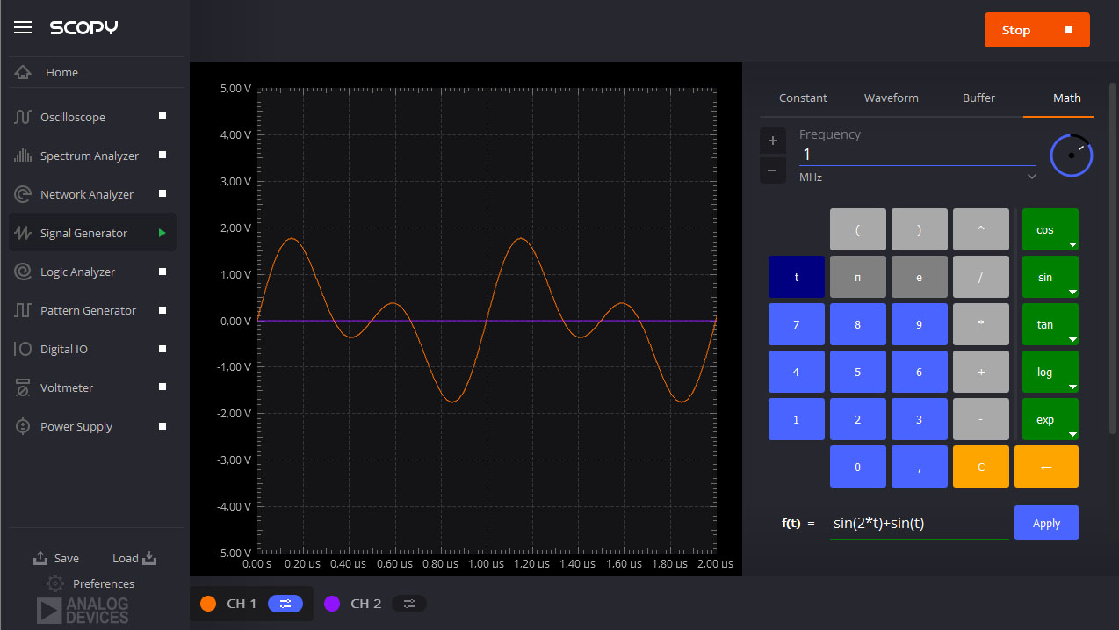Click the Pattern Generator icon

click(23, 310)
